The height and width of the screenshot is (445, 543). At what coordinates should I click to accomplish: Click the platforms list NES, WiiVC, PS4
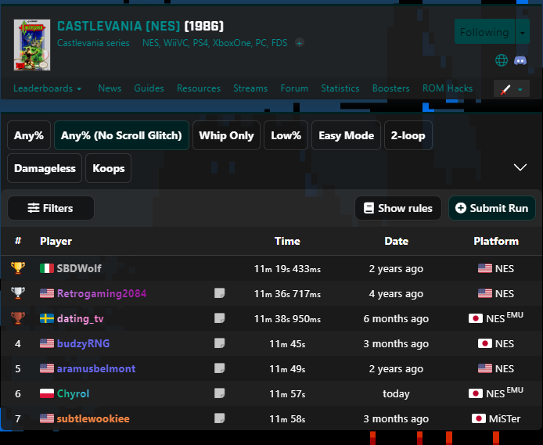point(214,43)
